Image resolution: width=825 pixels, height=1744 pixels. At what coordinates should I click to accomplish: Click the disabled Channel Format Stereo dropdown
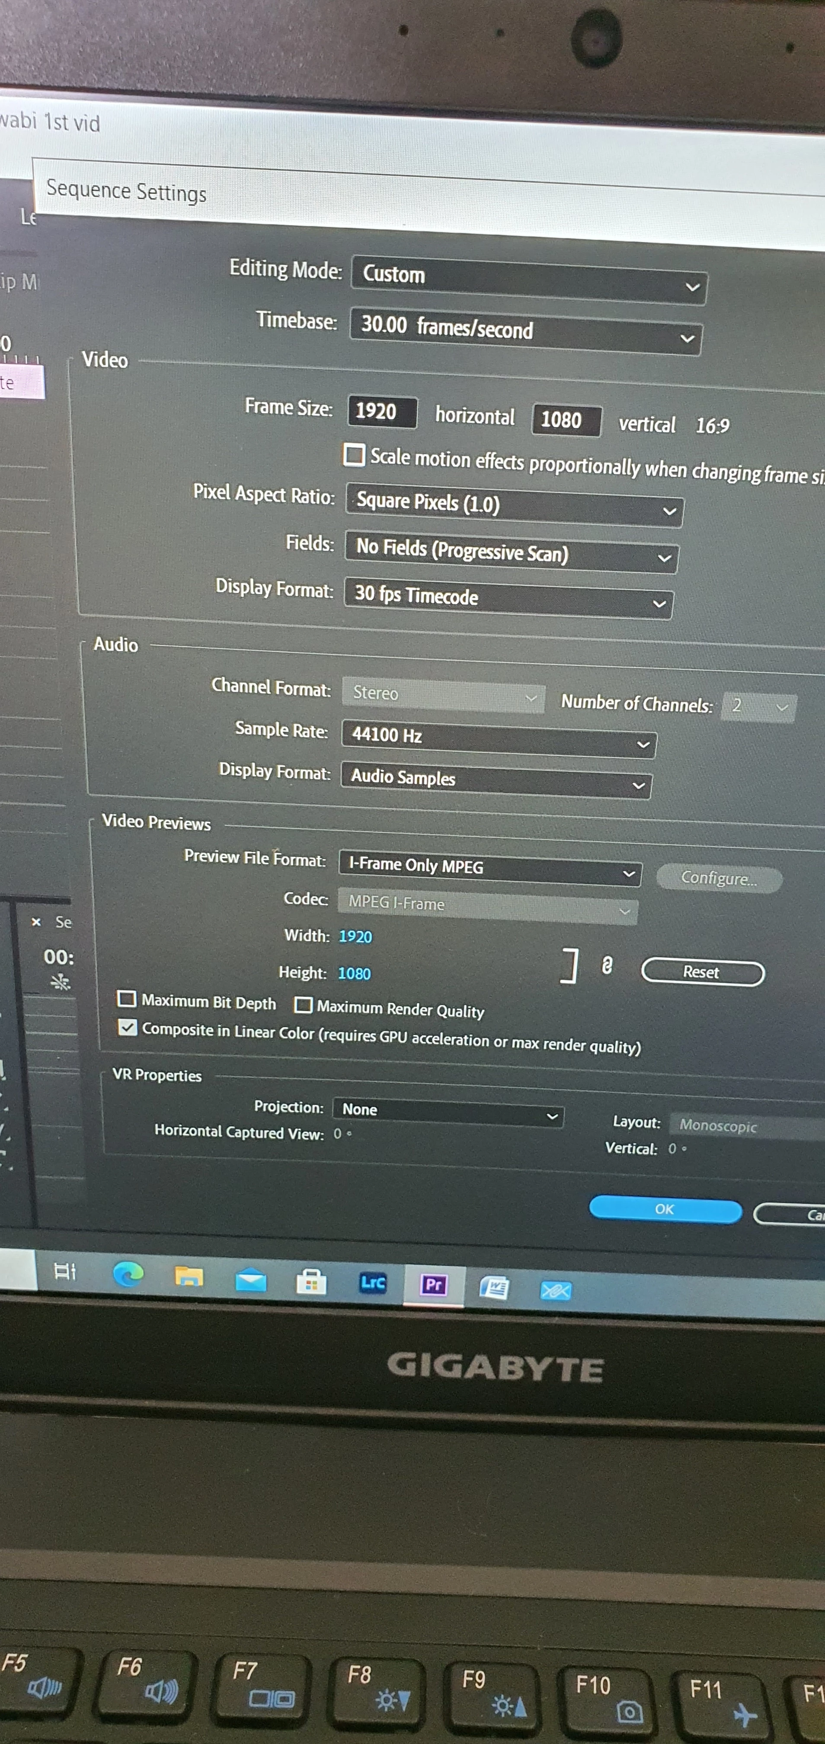point(443,695)
